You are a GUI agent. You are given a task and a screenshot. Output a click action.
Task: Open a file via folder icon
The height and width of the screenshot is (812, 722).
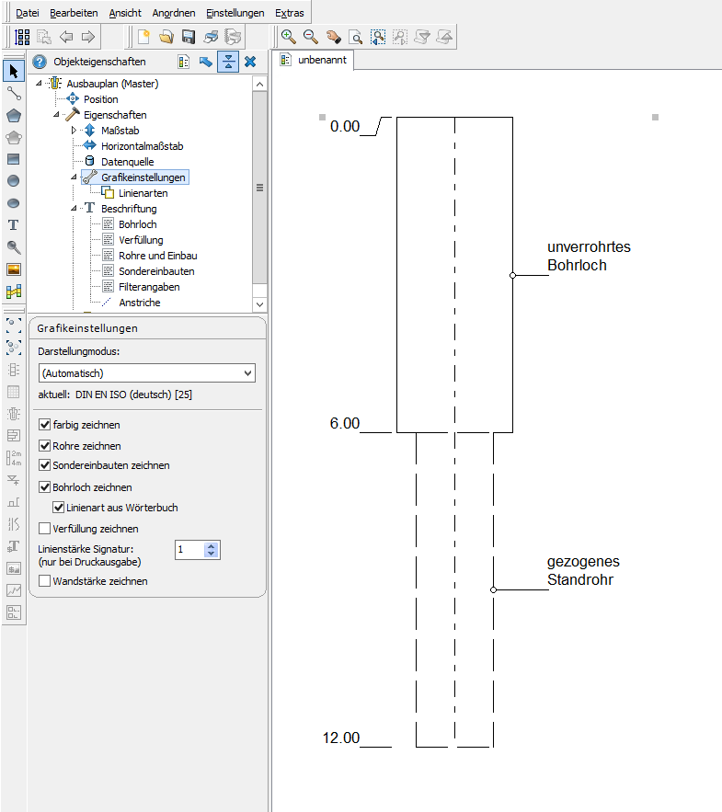click(166, 37)
